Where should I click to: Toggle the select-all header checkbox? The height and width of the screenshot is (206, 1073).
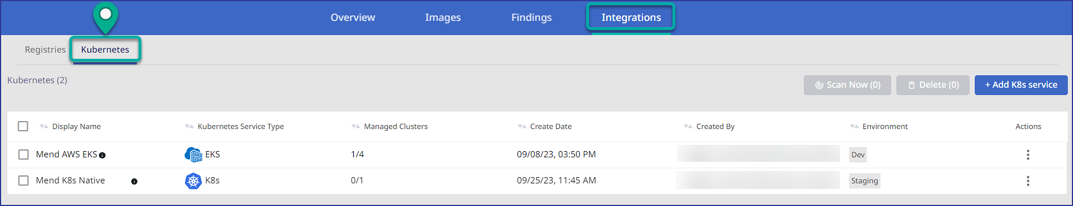(23, 126)
